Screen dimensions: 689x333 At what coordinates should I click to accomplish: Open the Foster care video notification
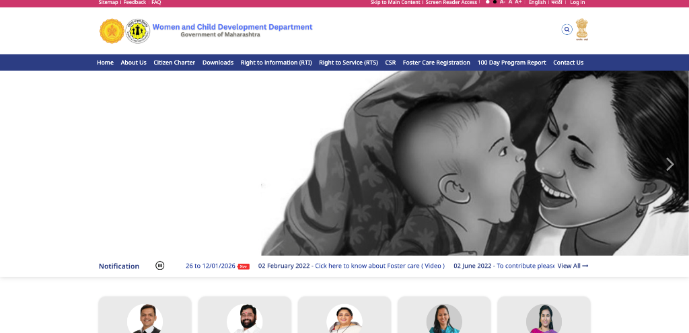pos(351,266)
